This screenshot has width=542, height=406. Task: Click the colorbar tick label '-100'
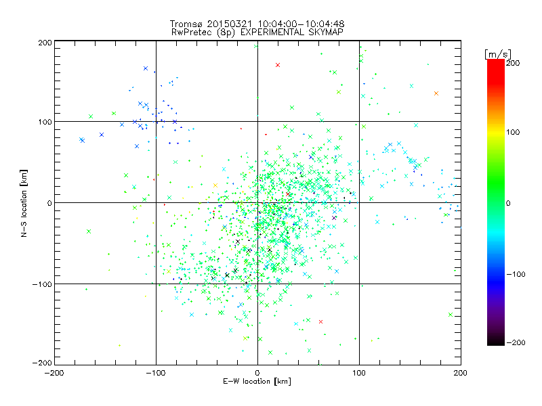coord(516,274)
